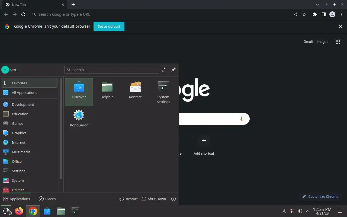Share this page icon in Chrome
The width and height of the screenshot is (347, 217).
(x=295, y=14)
